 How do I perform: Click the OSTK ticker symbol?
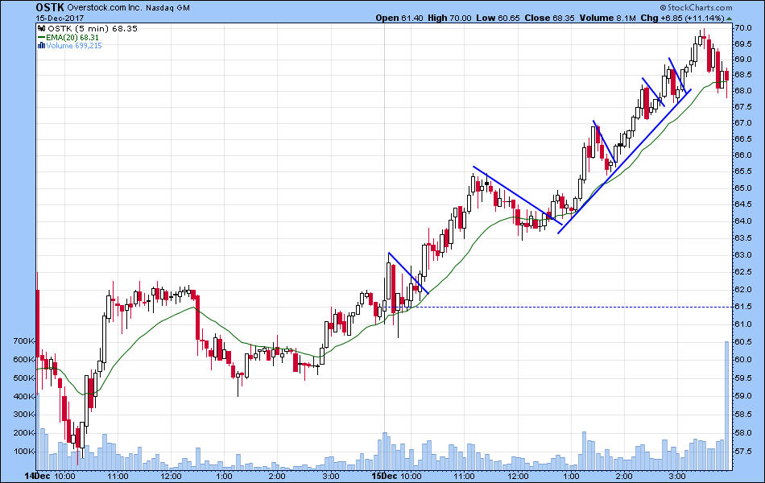[x=50, y=7]
